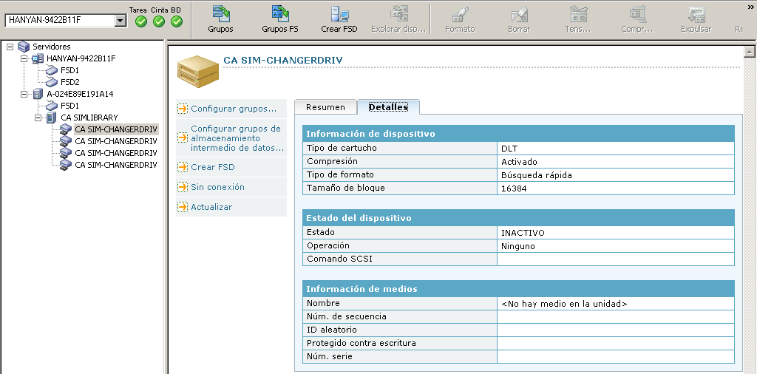Click the INACTIVO state value

point(523,233)
